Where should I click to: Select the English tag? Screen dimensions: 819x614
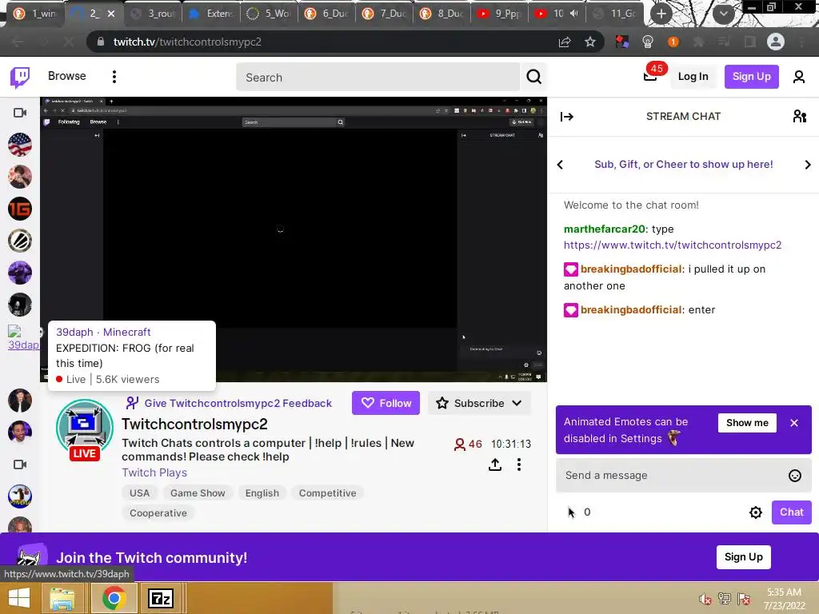coord(262,492)
